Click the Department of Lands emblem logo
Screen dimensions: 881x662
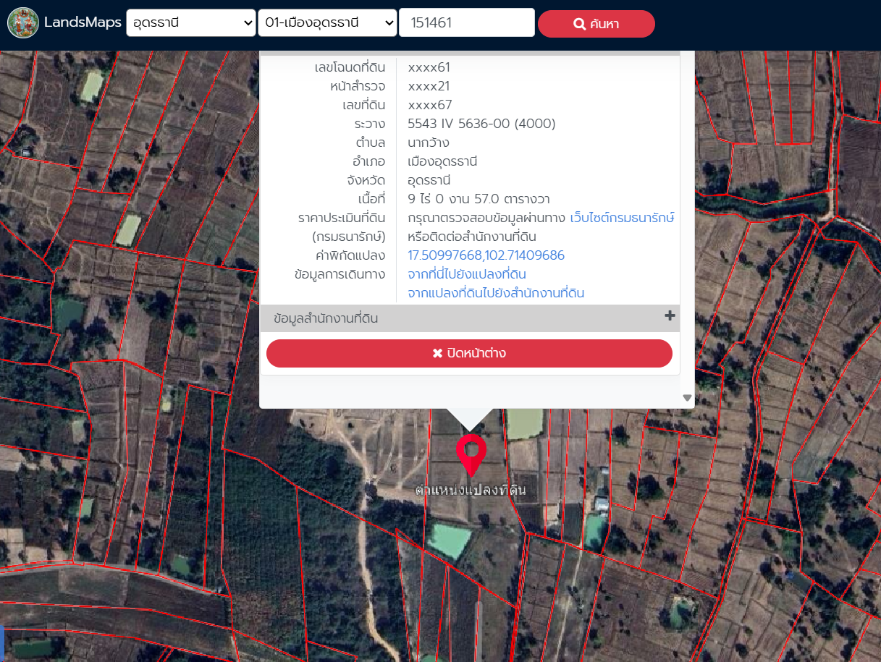(x=22, y=23)
